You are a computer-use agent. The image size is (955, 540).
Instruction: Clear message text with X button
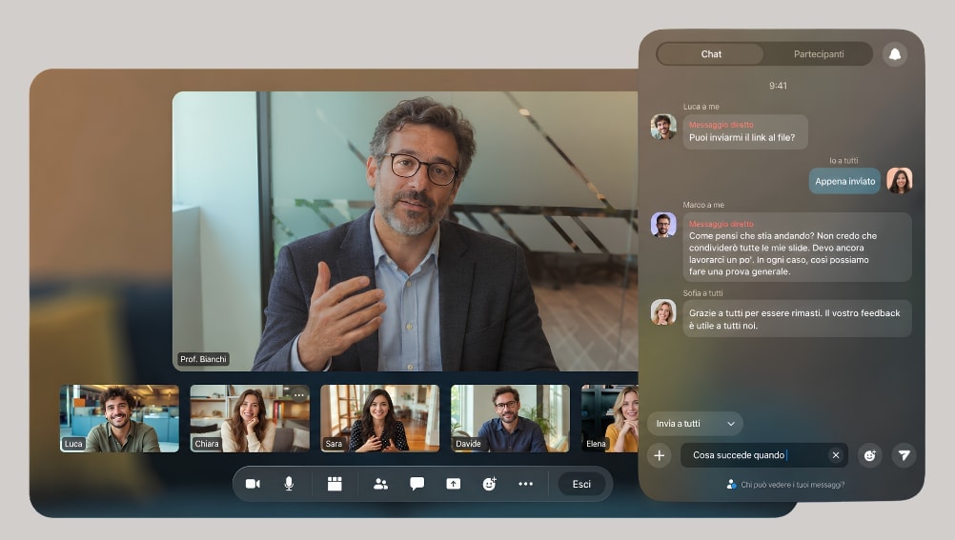click(836, 455)
